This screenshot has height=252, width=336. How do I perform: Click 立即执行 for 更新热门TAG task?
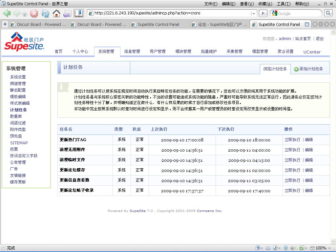(292, 140)
